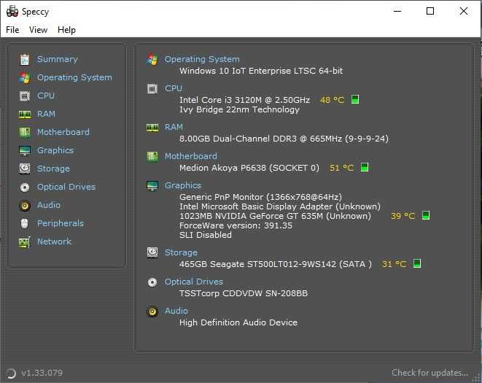Click the refresh spinner icon in status bar

11,374
